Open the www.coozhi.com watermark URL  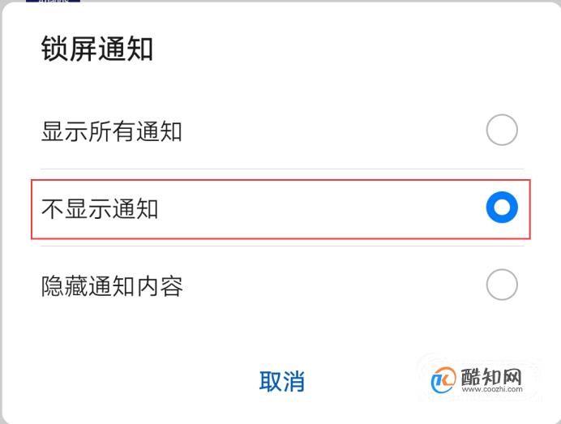click(x=492, y=389)
